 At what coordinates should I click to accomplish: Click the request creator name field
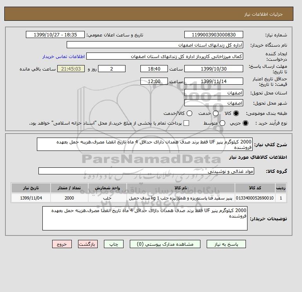165,56
